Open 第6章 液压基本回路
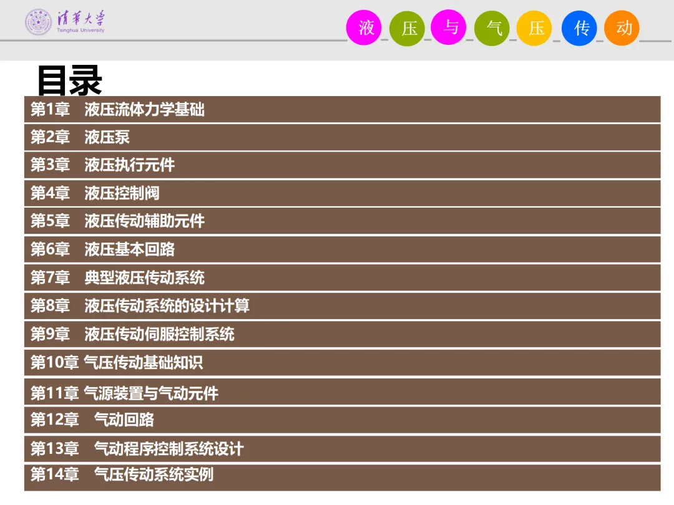 342,249
